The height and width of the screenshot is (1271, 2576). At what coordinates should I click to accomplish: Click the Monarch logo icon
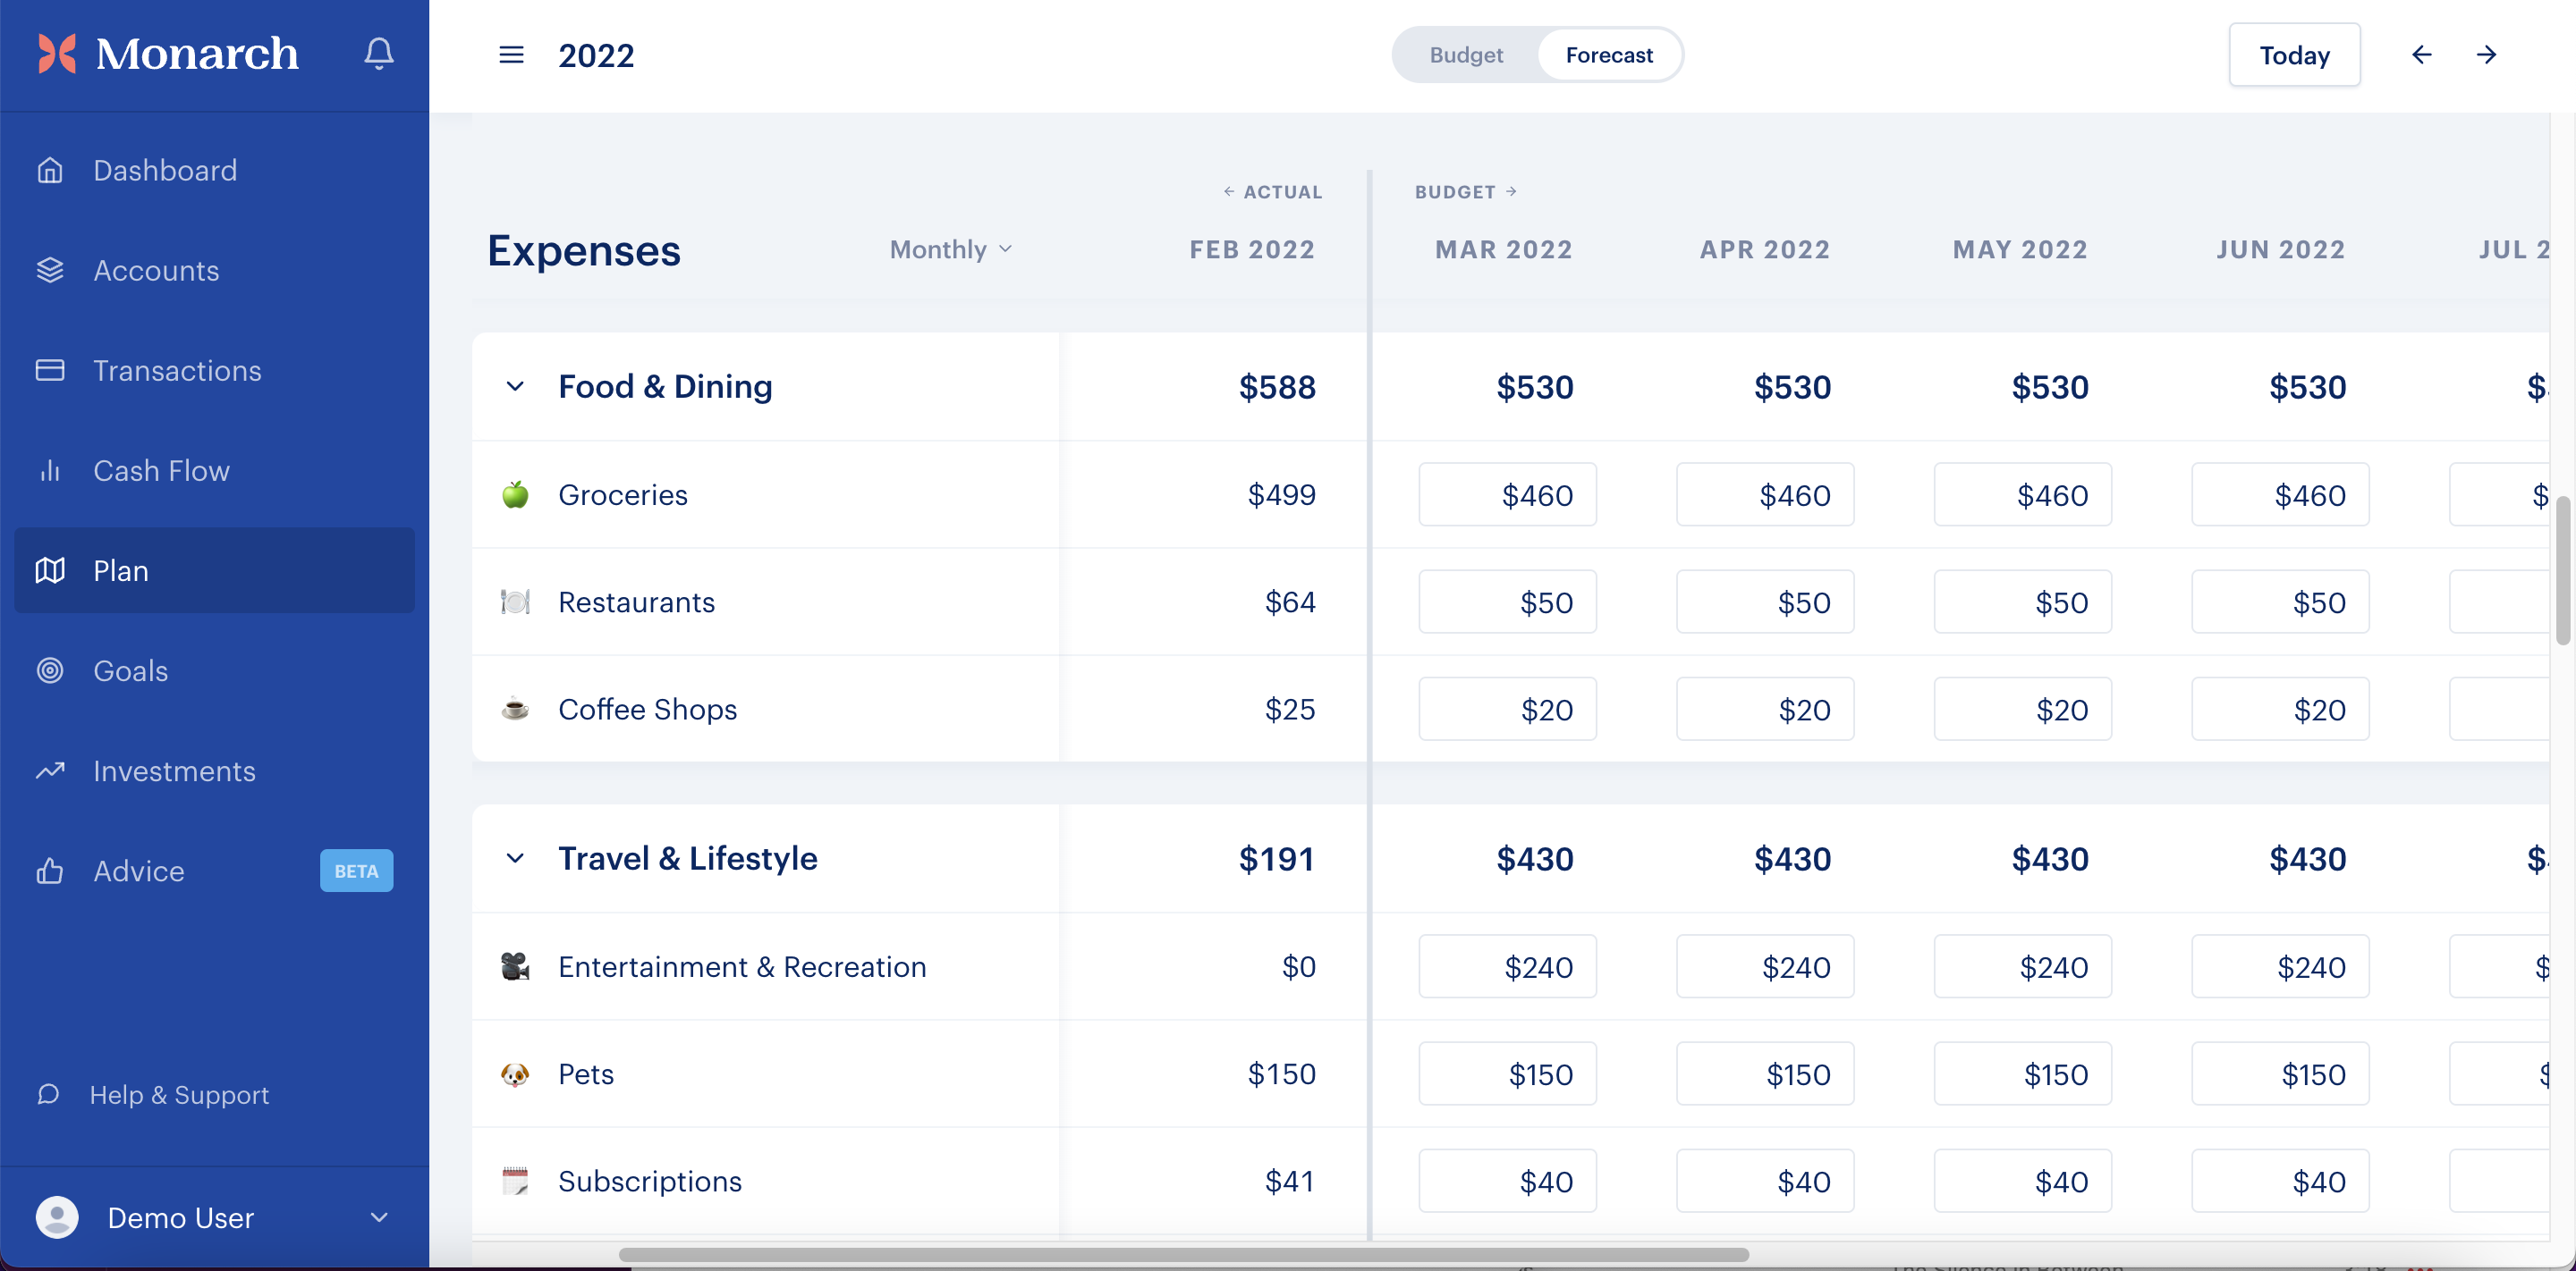(x=57, y=54)
